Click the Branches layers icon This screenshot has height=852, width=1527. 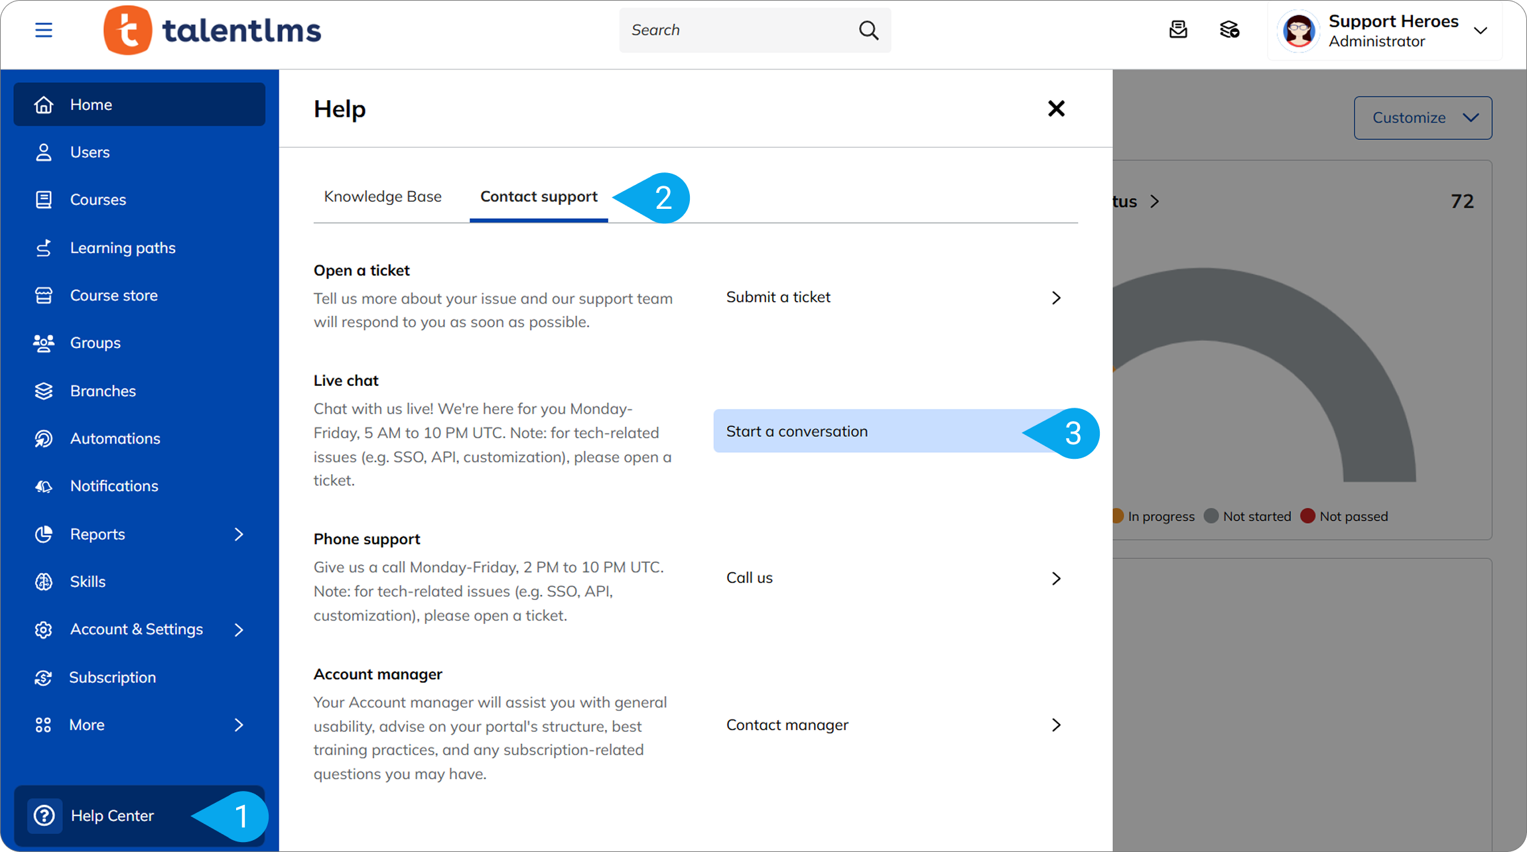44,391
